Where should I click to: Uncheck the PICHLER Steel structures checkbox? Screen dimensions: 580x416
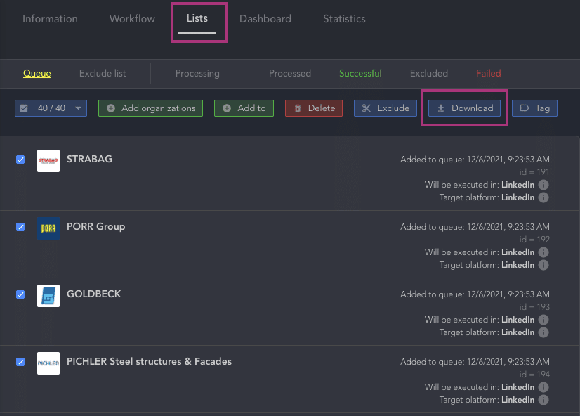20,362
